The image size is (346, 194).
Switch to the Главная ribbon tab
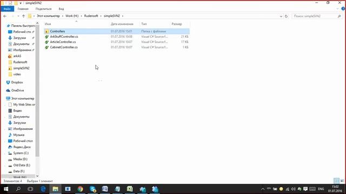[23, 9]
